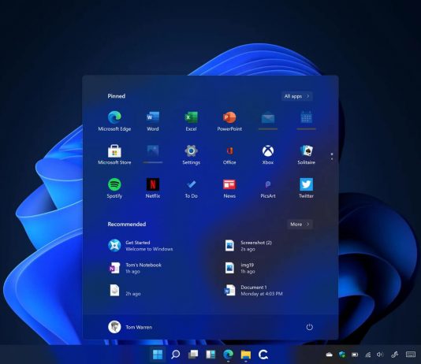
Task: Launch the pinned PicsArt app
Action: [x=268, y=188]
